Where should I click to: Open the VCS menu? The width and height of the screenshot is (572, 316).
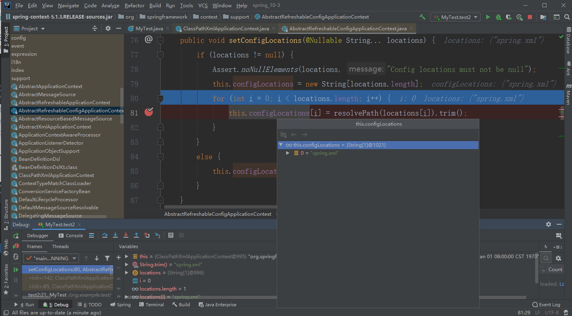coord(203,6)
